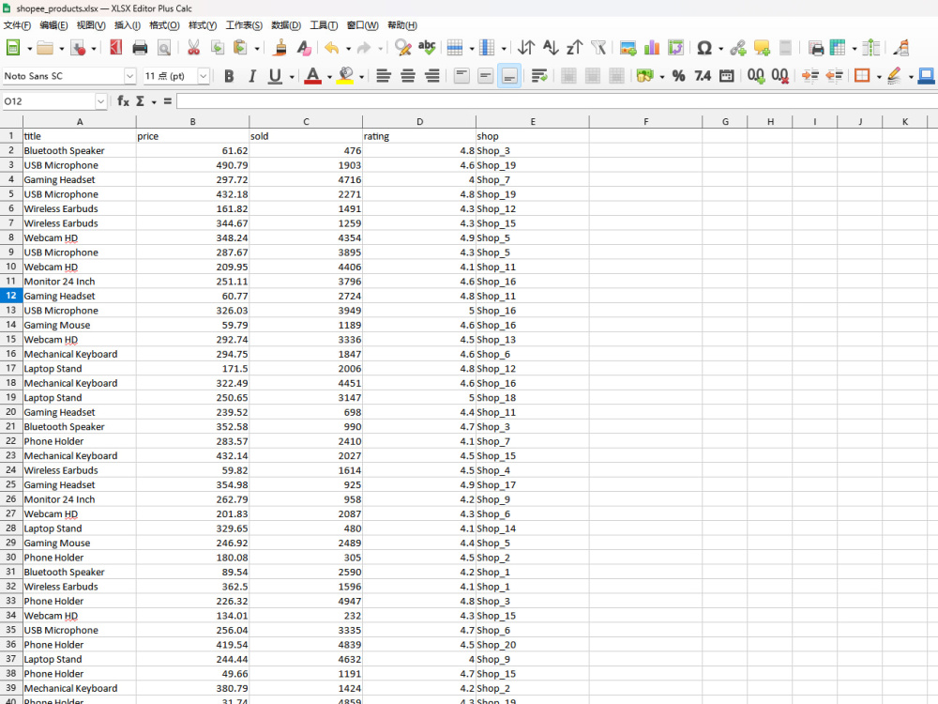Screen dimensions: 938x704
Task: Open font size dropdown arrow
Action: pyautogui.click(x=204, y=76)
